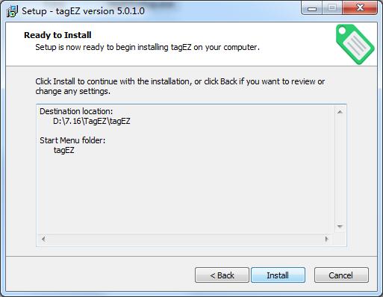Click the green tagEZ tag logo

point(355,44)
